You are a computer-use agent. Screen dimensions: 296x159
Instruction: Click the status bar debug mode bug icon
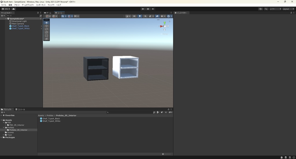(282, 158)
